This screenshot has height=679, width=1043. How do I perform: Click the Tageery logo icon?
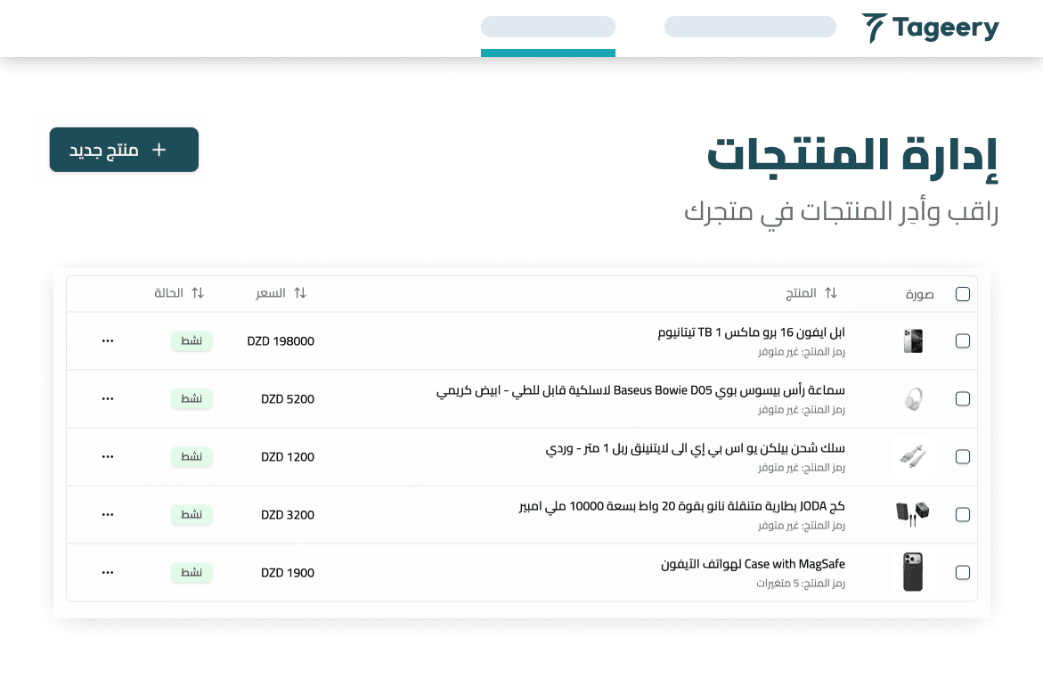tap(876, 27)
